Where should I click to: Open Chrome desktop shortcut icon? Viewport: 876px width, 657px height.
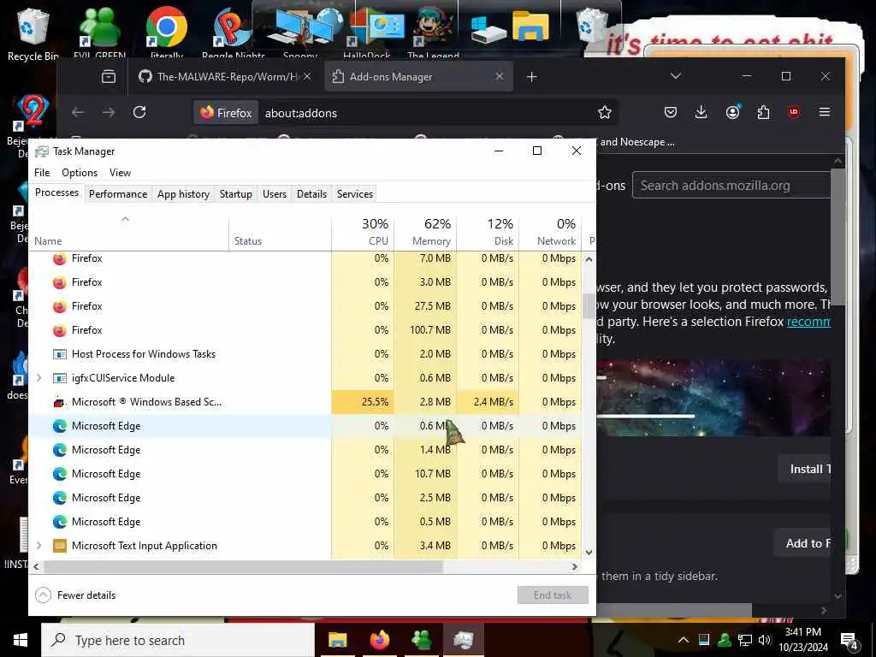pyautogui.click(x=167, y=31)
